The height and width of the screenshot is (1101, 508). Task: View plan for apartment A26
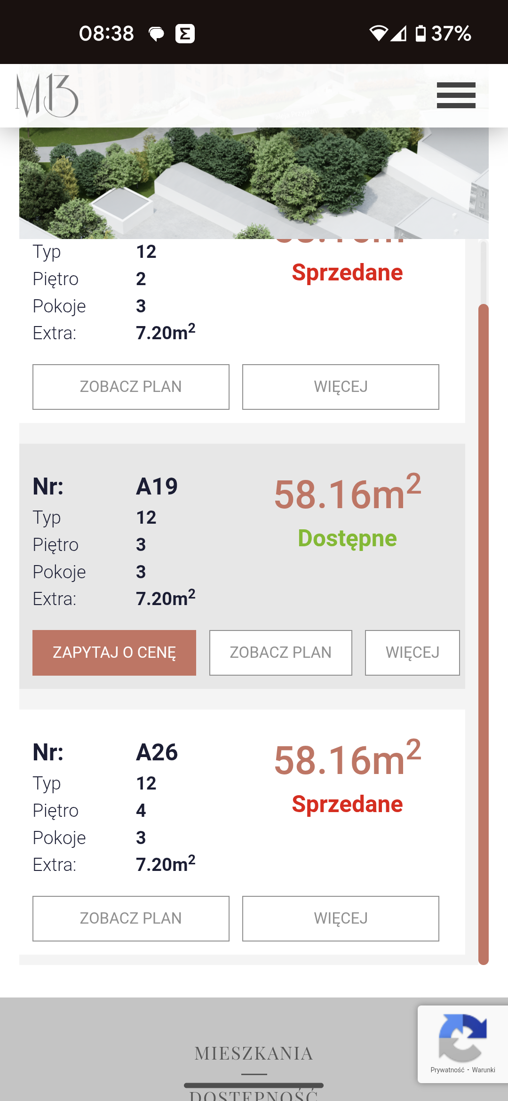(x=131, y=918)
